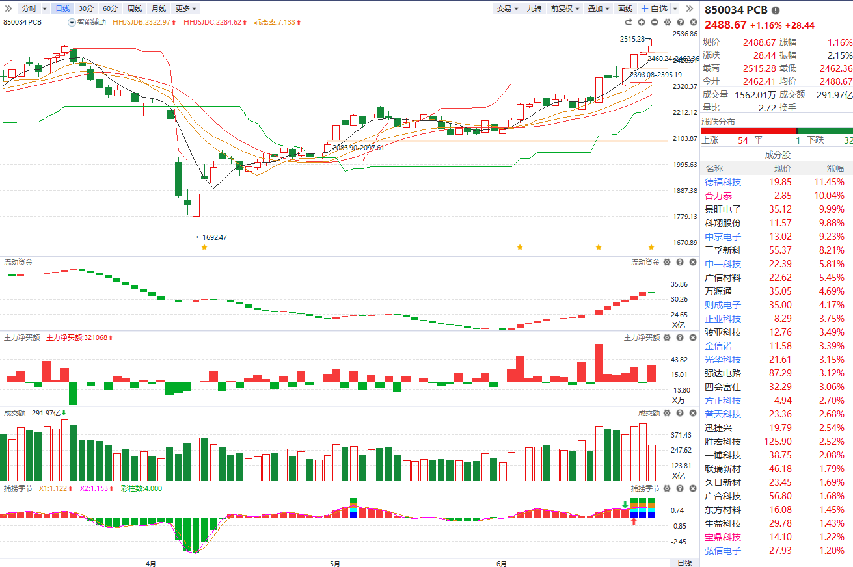Click the zoom-in plus icon on main chart

click(x=642, y=22)
